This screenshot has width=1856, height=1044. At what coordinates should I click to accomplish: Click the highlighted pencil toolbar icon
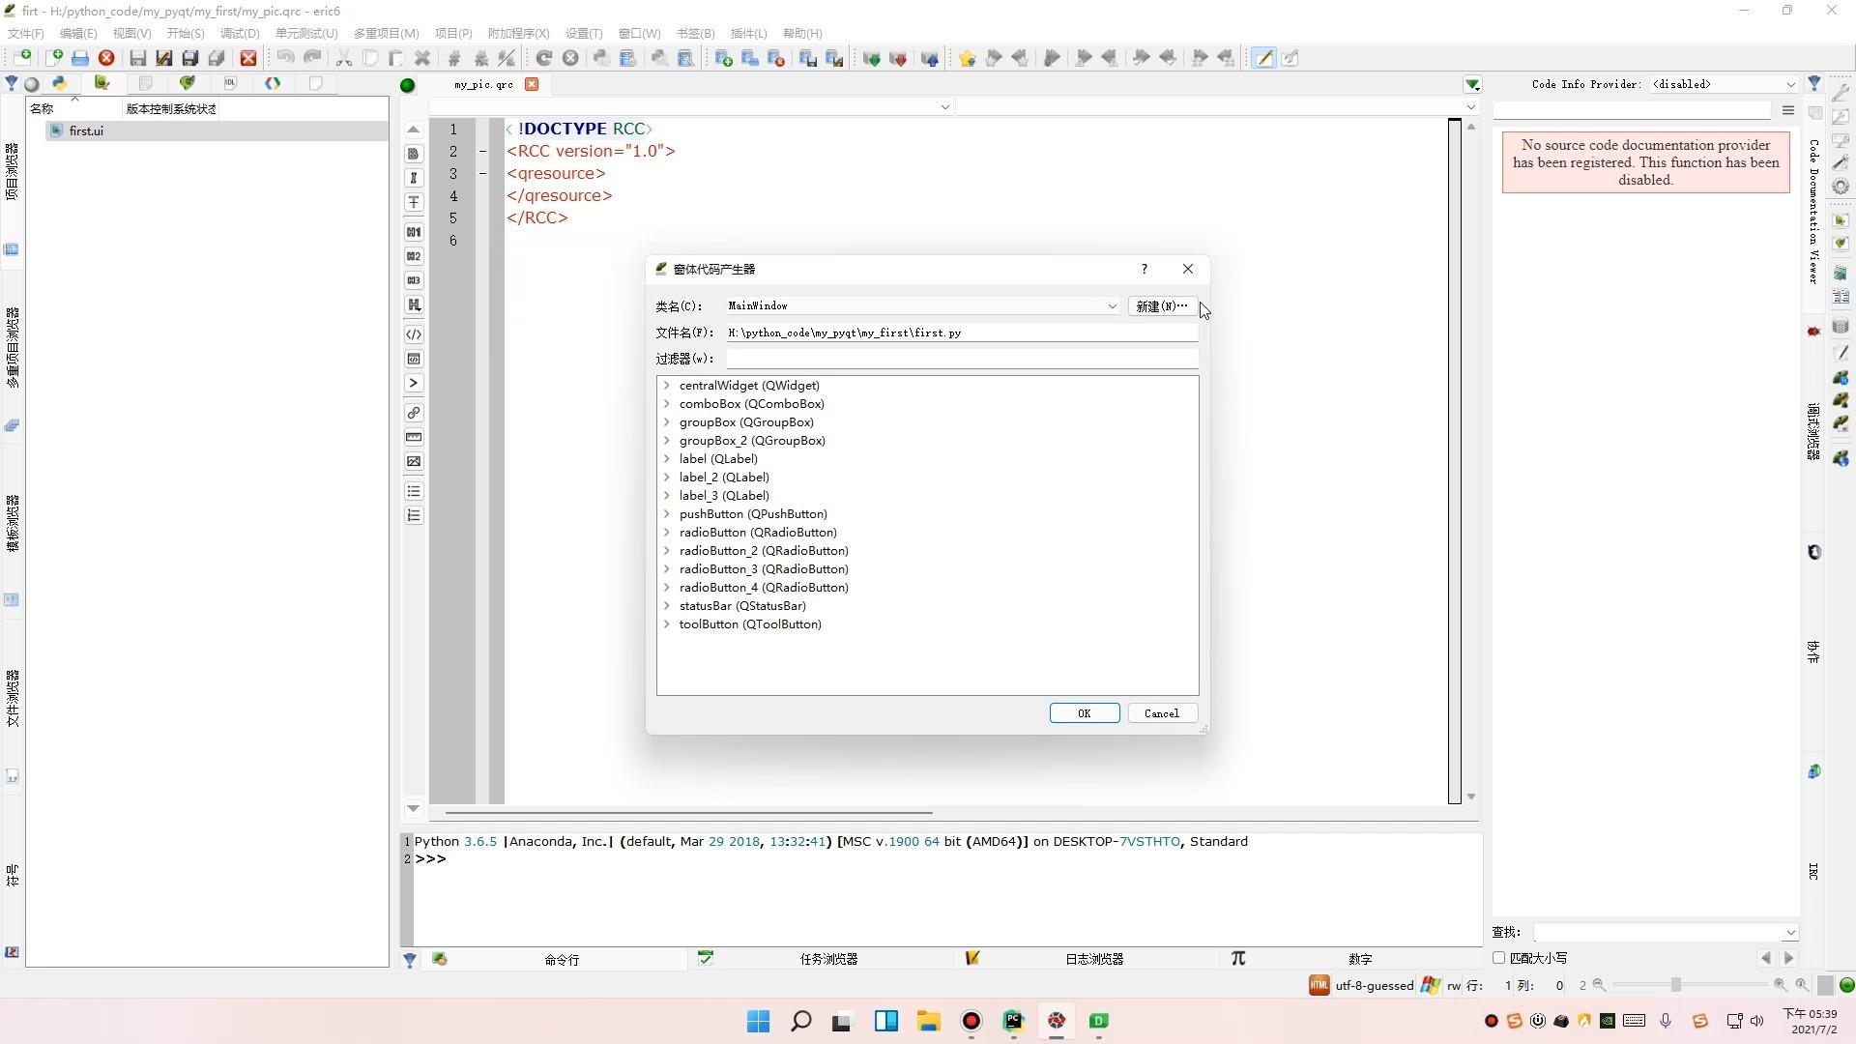click(1263, 58)
